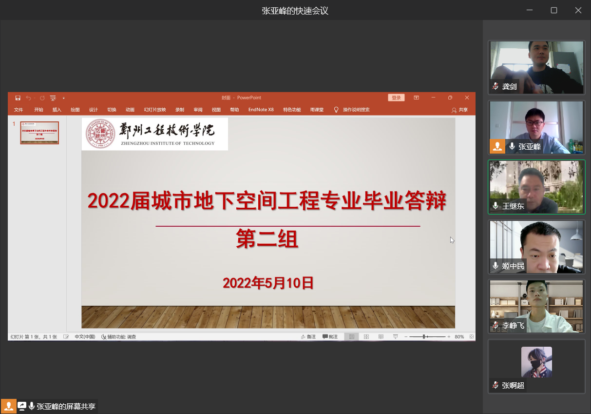This screenshot has width=591, height=414.
Task: Select normal view button in status bar
Action: (x=351, y=337)
